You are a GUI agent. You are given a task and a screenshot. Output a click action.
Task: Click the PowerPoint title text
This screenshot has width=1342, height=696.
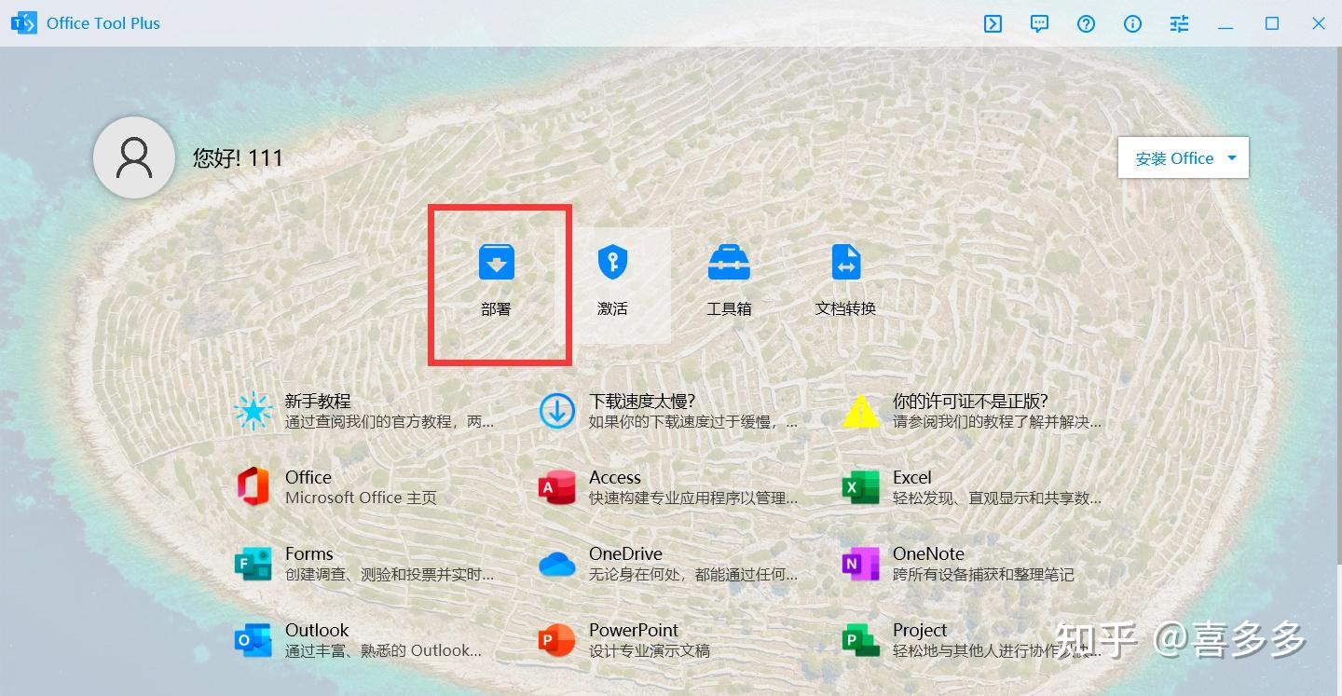click(634, 630)
